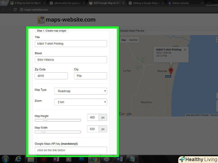This screenshot has height=163, width=218.
Task: Click the Street input field
Action: pyautogui.click(x=71, y=60)
